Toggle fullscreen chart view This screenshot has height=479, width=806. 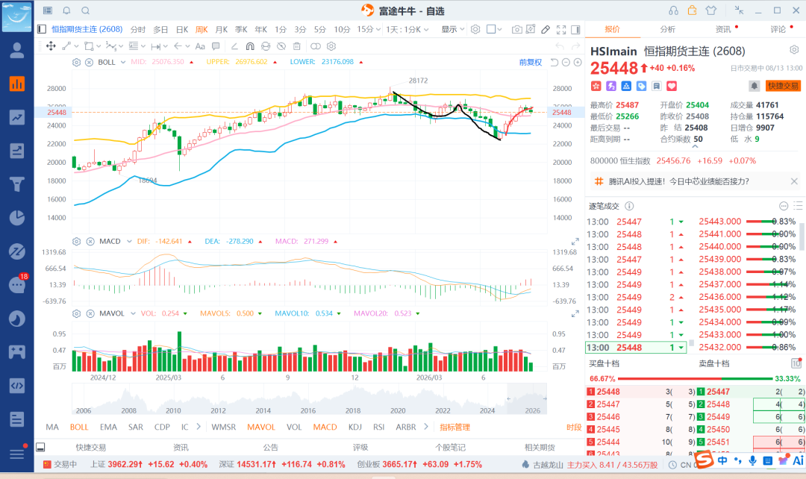click(x=561, y=30)
